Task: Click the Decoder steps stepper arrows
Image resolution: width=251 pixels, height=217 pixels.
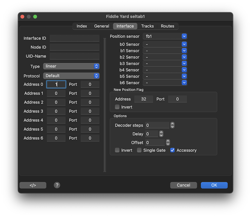Action: [172, 125]
